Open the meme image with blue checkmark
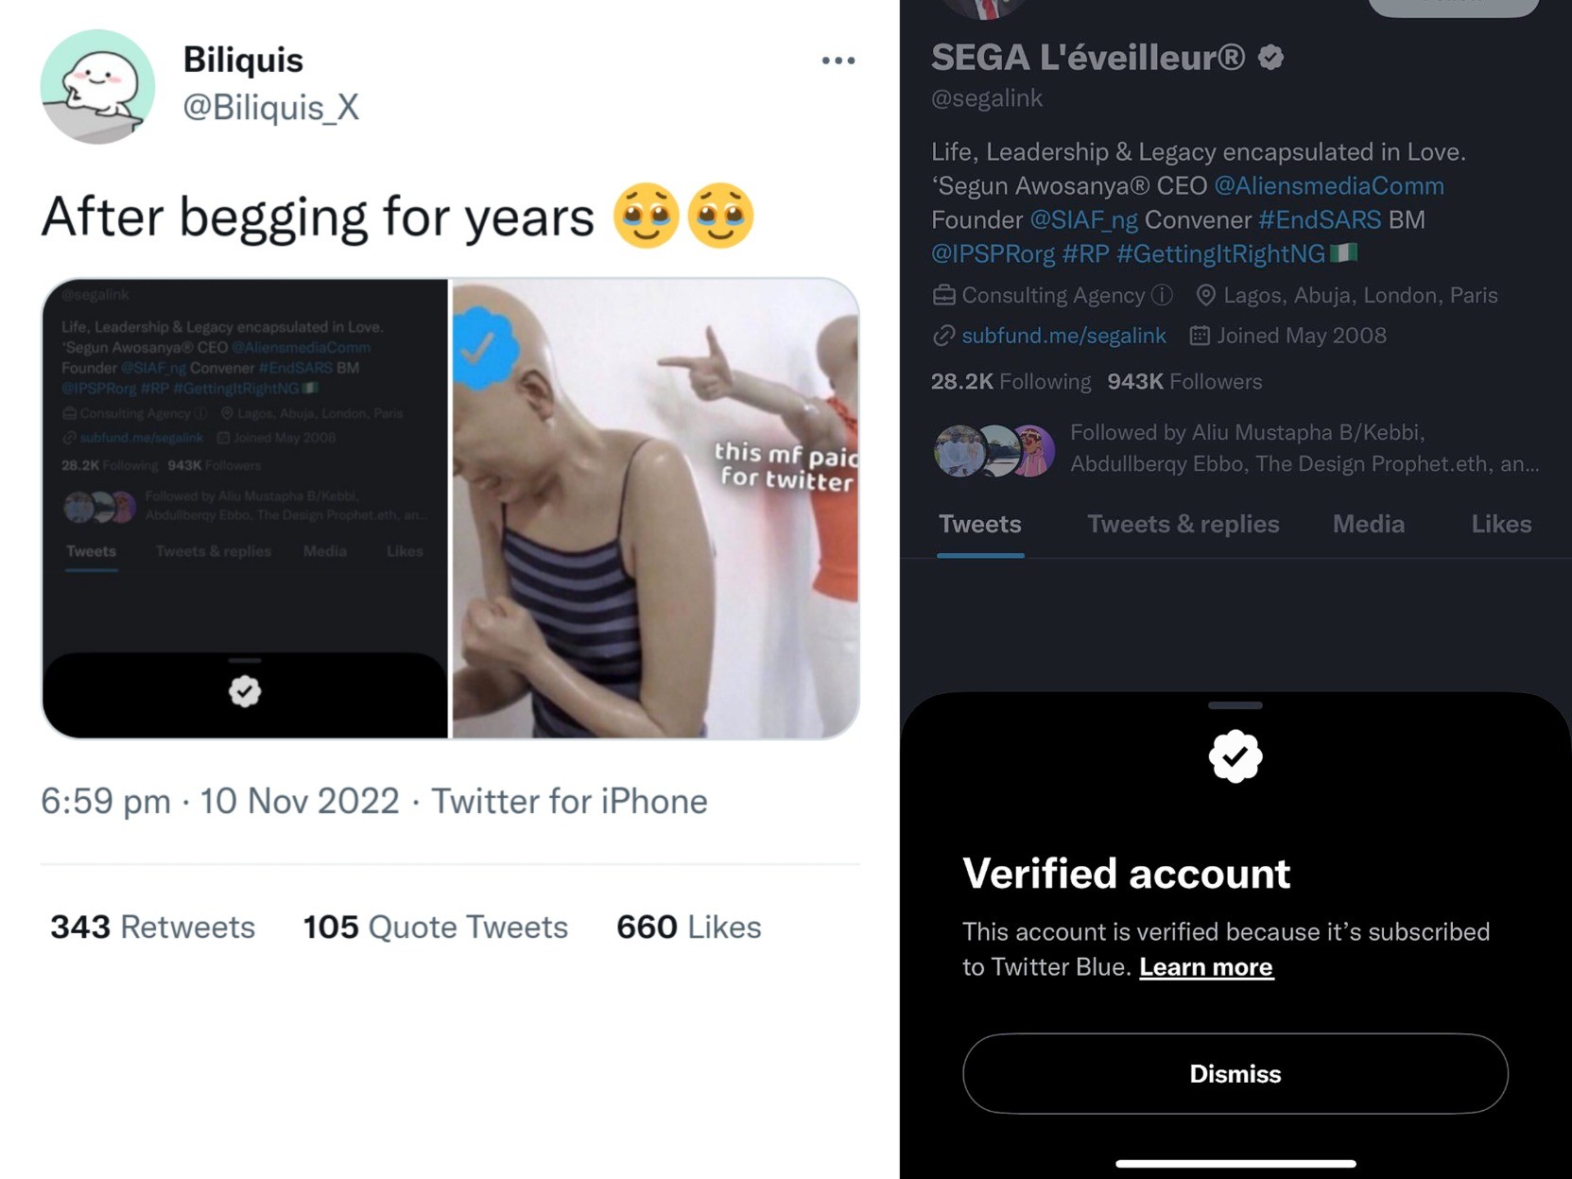Viewport: 1572px width, 1179px height. [655, 508]
